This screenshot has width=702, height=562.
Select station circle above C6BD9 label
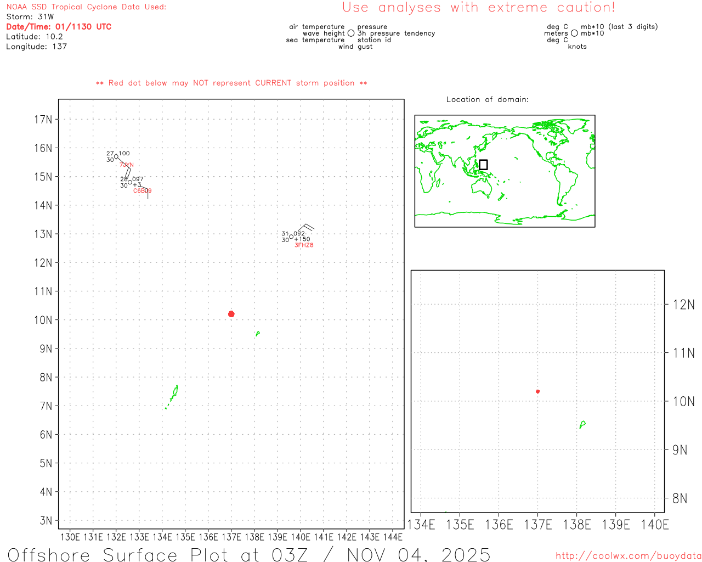click(x=130, y=182)
